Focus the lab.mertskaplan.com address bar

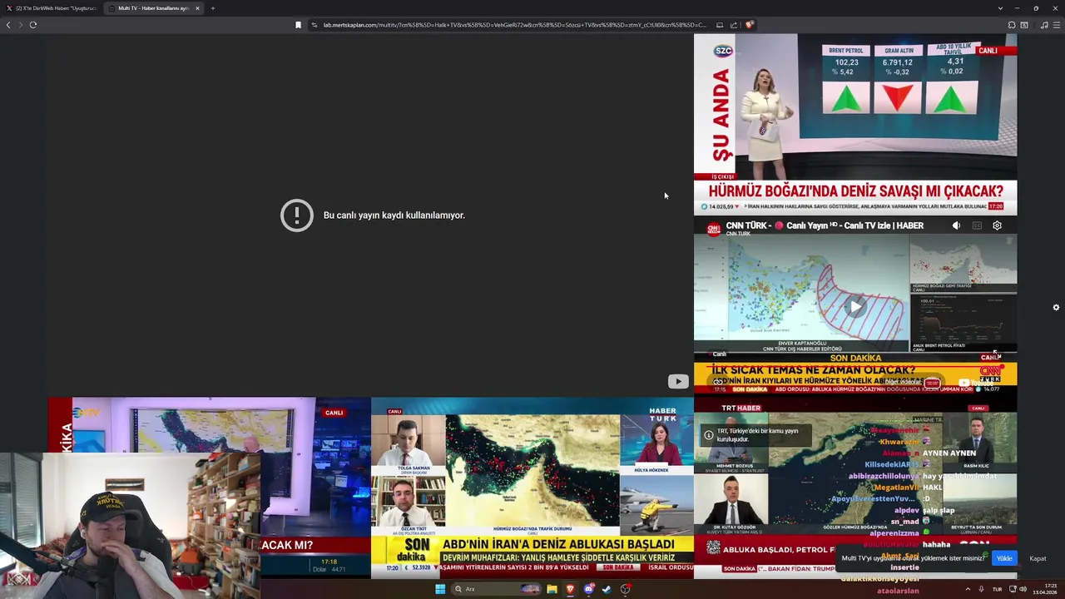point(514,25)
